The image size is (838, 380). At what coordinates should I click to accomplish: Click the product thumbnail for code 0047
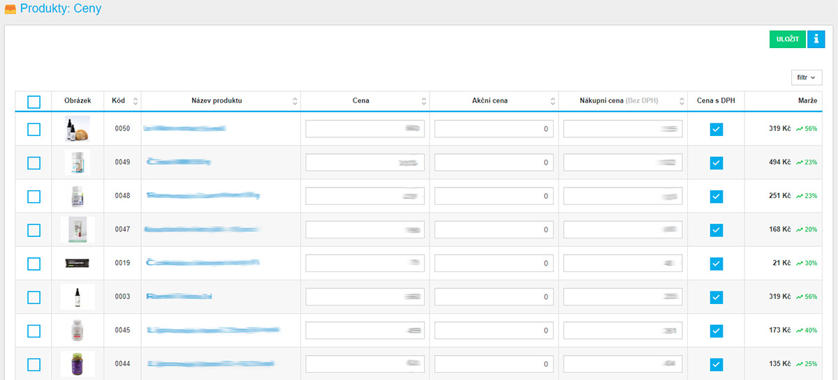78,229
